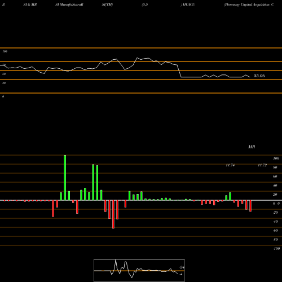Click the 'SI(TM)' header text

(107, 5)
